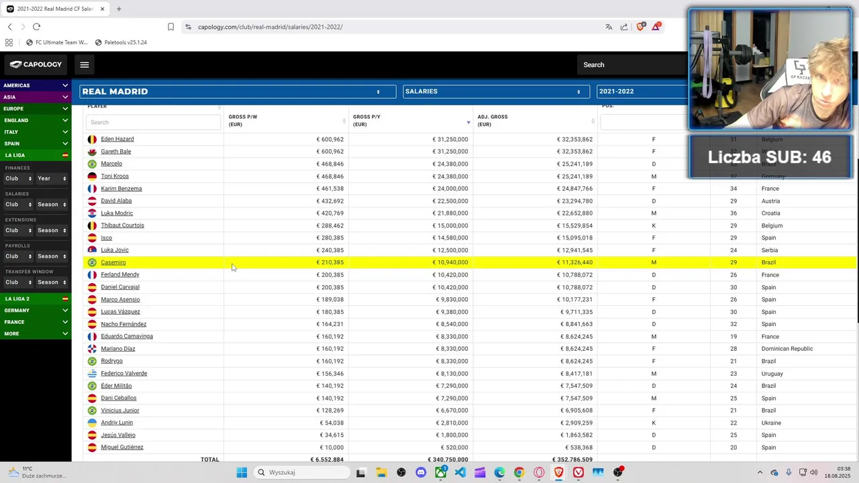Open Opera from the taskbar
The height and width of the screenshot is (483, 859).
click(x=539, y=472)
